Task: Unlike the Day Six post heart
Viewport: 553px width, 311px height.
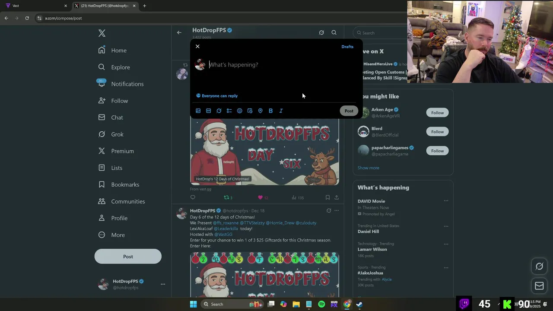Action: [263, 197]
